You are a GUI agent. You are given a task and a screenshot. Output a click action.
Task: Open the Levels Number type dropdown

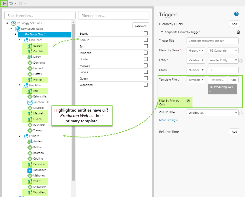[x=196, y=70]
